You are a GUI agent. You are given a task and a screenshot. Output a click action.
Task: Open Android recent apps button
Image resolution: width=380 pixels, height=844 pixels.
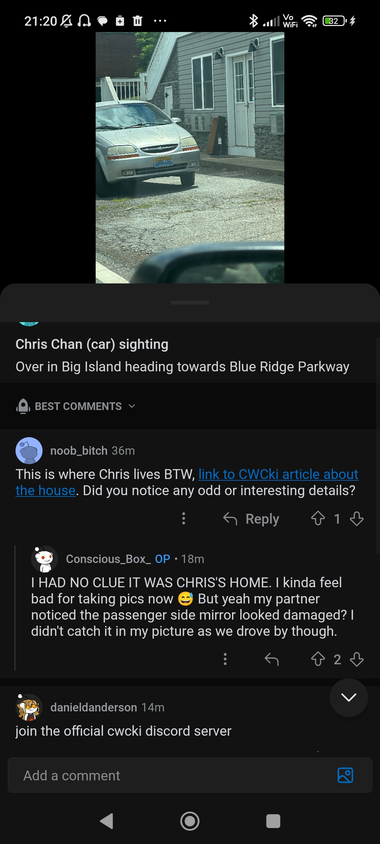pyautogui.click(x=273, y=821)
